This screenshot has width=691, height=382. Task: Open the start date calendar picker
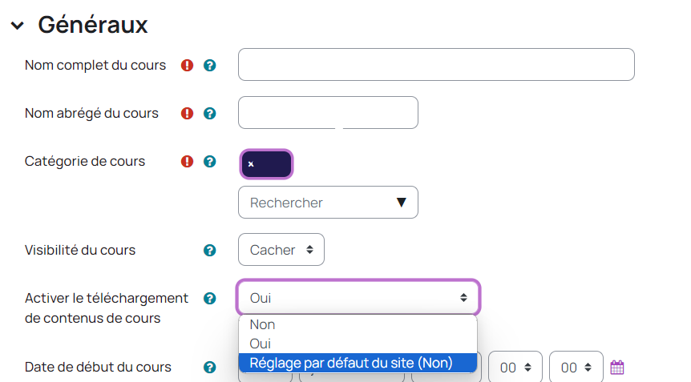(x=616, y=368)
